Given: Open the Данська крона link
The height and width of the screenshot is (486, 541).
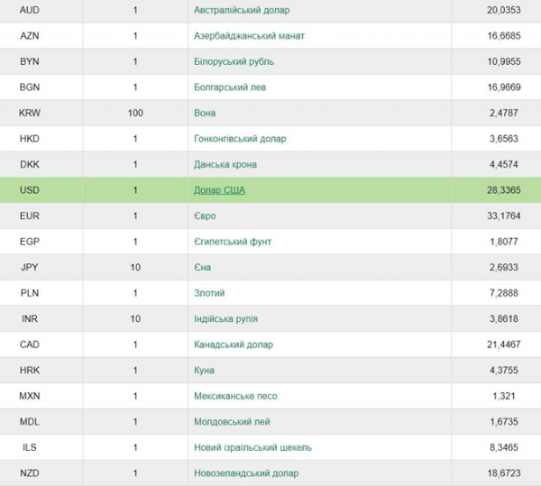Looking at the screenshot, I should (x=225, y=164).
